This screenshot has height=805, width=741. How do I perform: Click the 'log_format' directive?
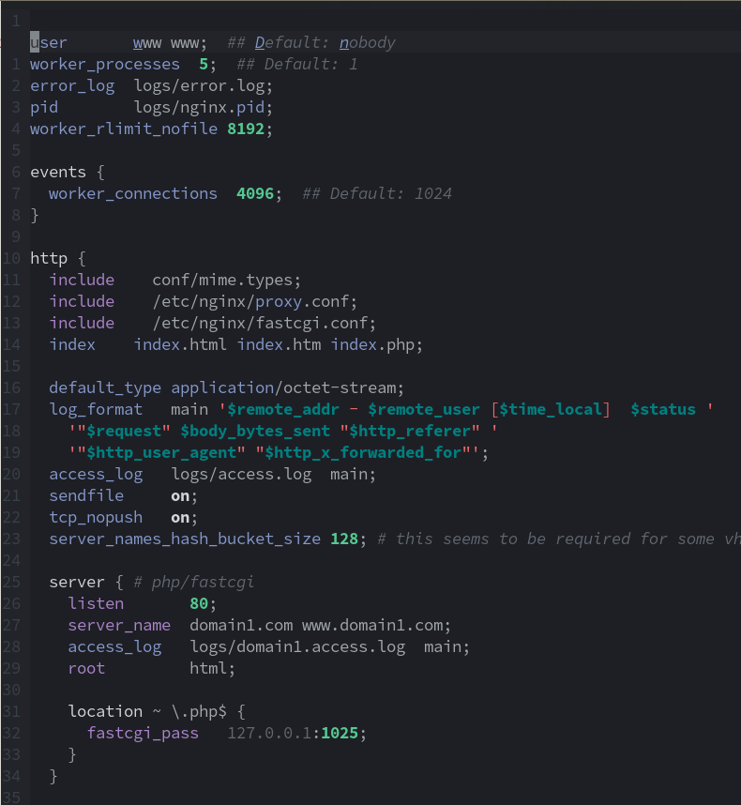pos(96,409)
